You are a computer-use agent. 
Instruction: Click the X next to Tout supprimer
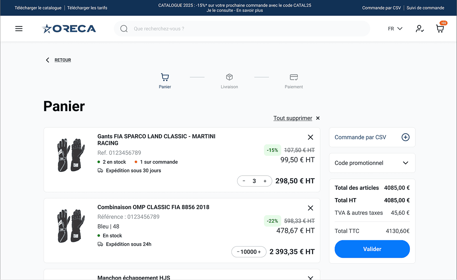[318, 118]
